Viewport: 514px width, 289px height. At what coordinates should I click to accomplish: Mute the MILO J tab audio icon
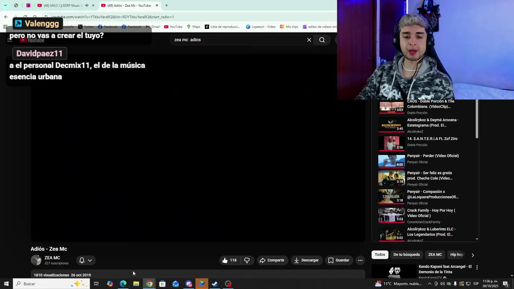click(x=87, y=6)
